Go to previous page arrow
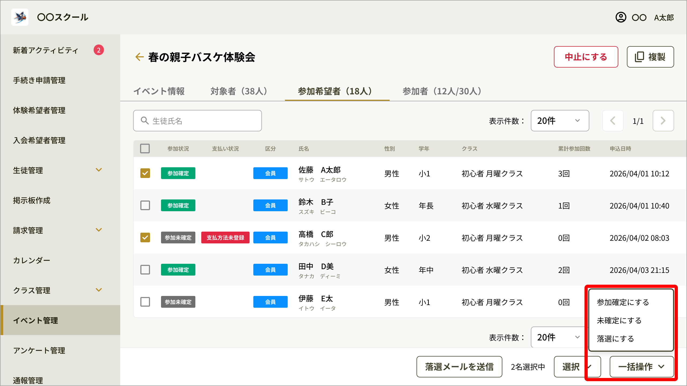 (x=613, y=121)
